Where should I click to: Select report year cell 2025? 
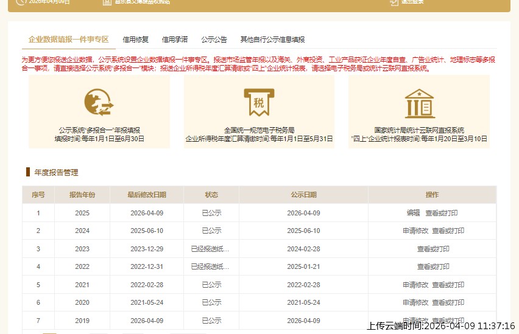82,213
